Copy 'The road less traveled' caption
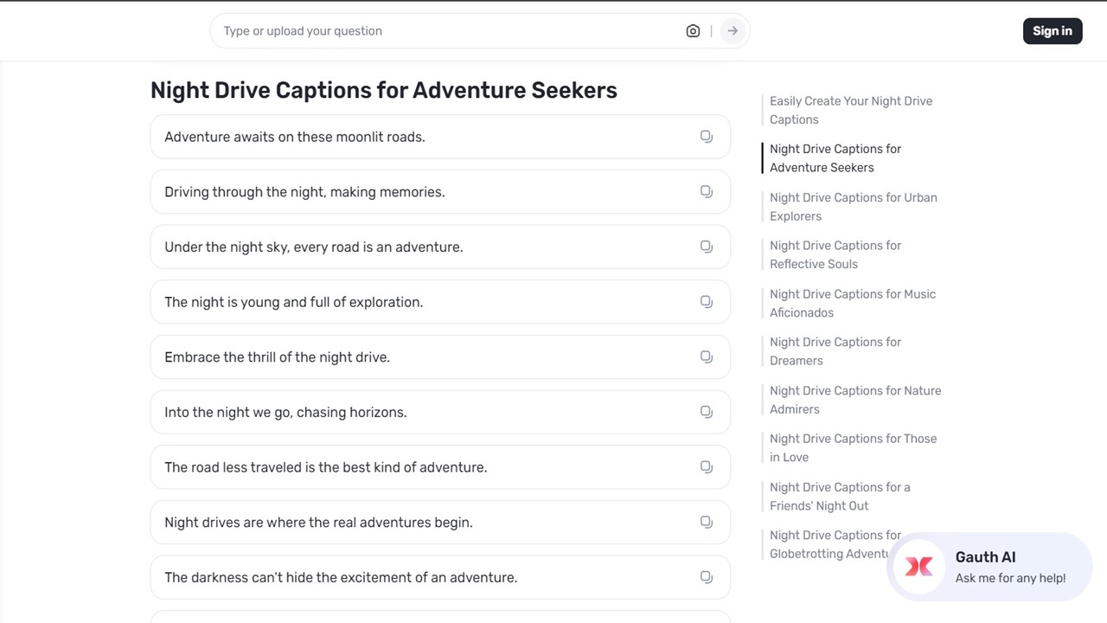The image size is (1107, 623). point(707,467)
